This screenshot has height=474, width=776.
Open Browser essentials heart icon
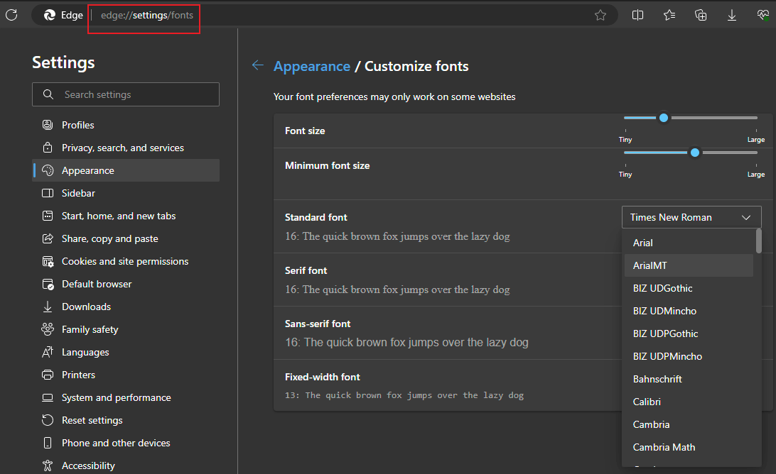tap(763, 16)
